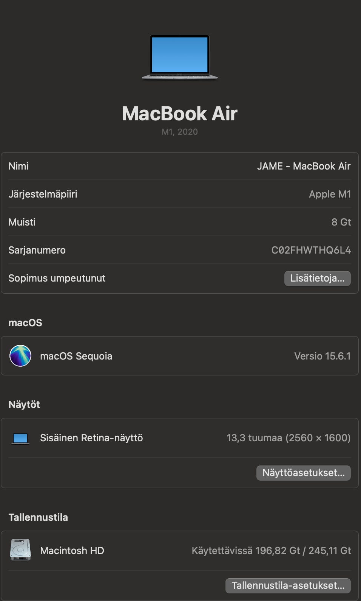Click the MacBook Air title heading

(x=180, y=114)
